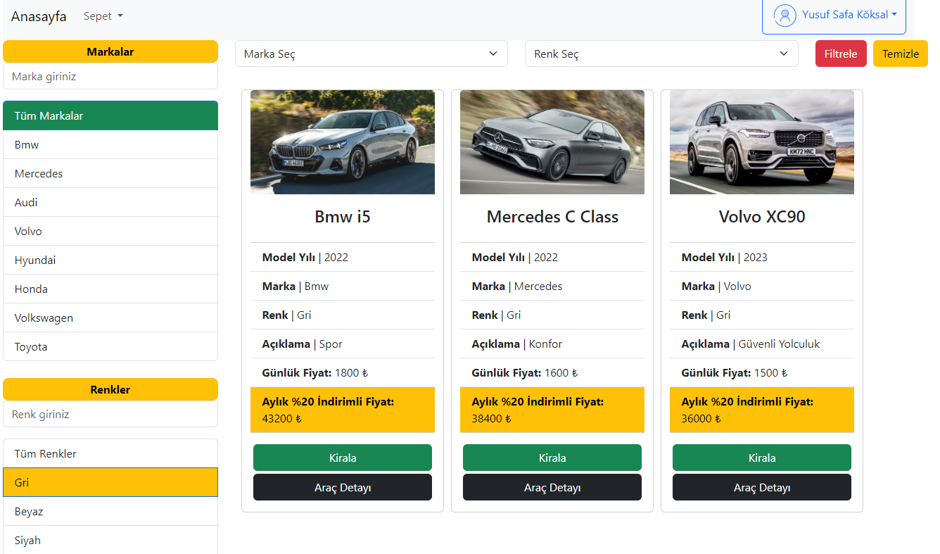Click Kirala on the Mercedes C Class card

pos(552,458)
